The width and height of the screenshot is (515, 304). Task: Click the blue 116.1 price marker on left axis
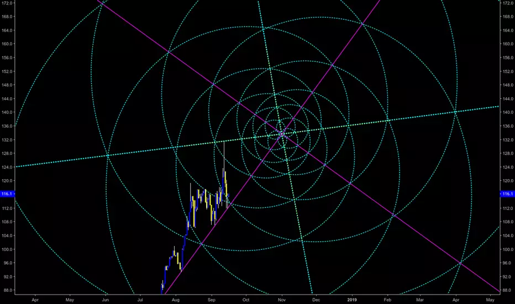click(x=7, y=194)
